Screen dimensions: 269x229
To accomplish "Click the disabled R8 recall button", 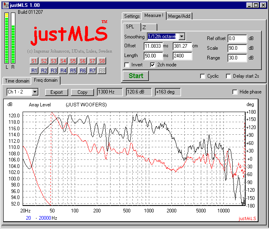I will tap(102, 70).
